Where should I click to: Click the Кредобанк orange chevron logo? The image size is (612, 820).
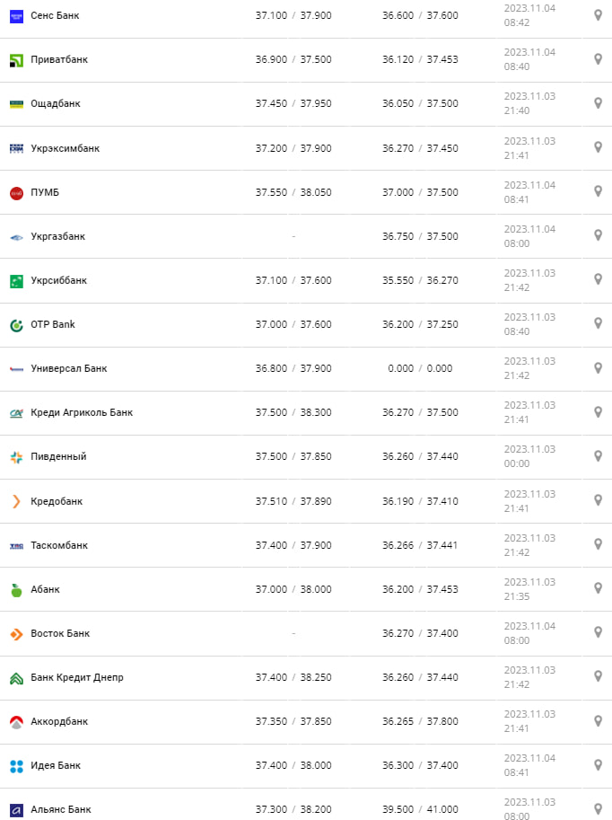(16, 501)
